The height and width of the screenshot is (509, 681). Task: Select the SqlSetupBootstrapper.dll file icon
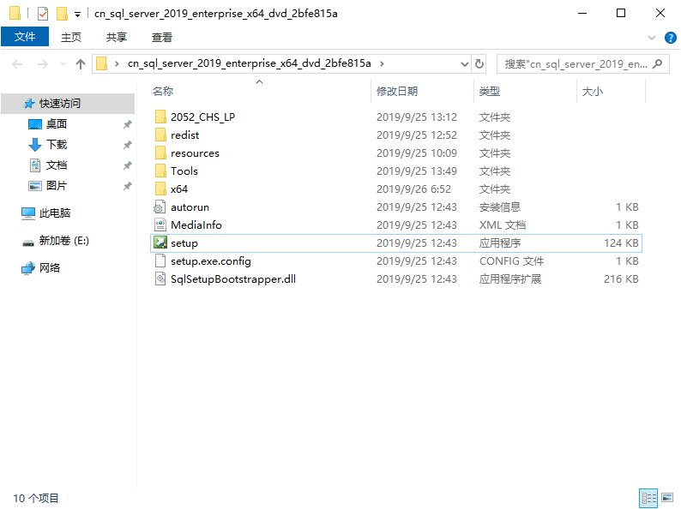click(x=160, y=279)
